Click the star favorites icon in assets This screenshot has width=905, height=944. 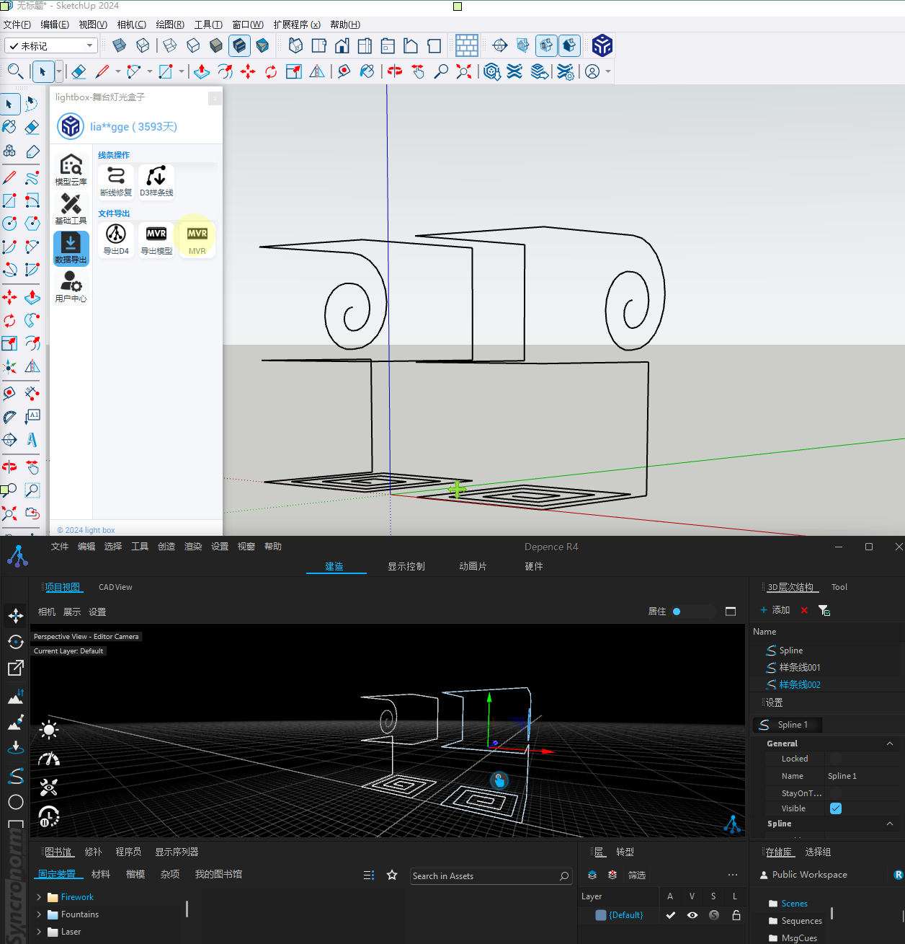tap(392, 875)
